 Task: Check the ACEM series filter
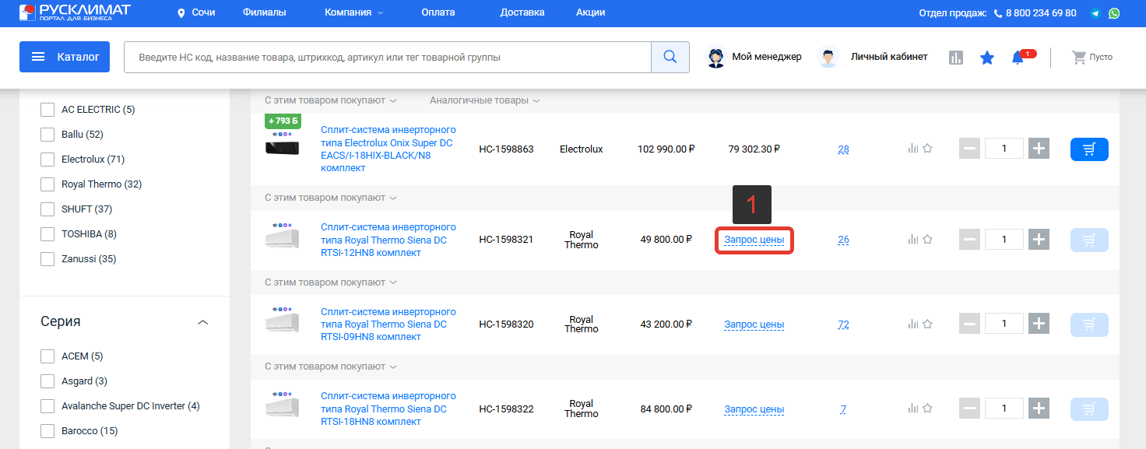[47, 356]
